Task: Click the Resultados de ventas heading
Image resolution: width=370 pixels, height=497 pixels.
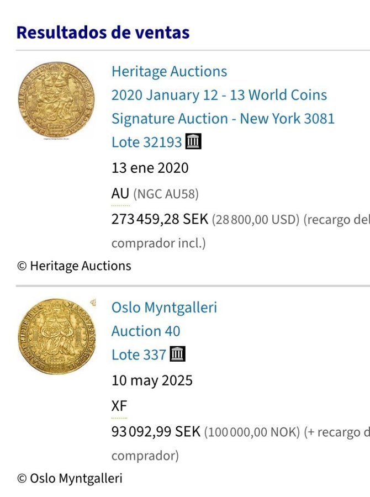Action: [x=103, y=32]
